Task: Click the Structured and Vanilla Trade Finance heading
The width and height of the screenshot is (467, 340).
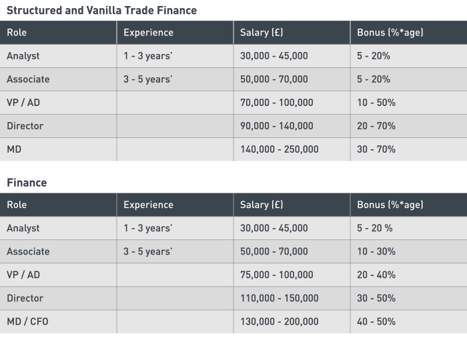Action: (x=101, y=11)
